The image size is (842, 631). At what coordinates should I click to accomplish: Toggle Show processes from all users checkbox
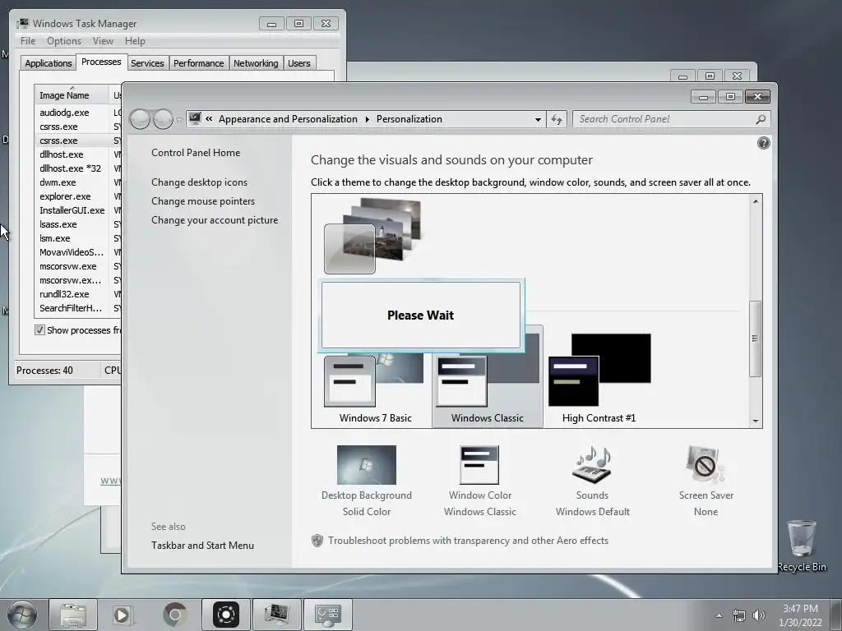(x=39, y=329)
